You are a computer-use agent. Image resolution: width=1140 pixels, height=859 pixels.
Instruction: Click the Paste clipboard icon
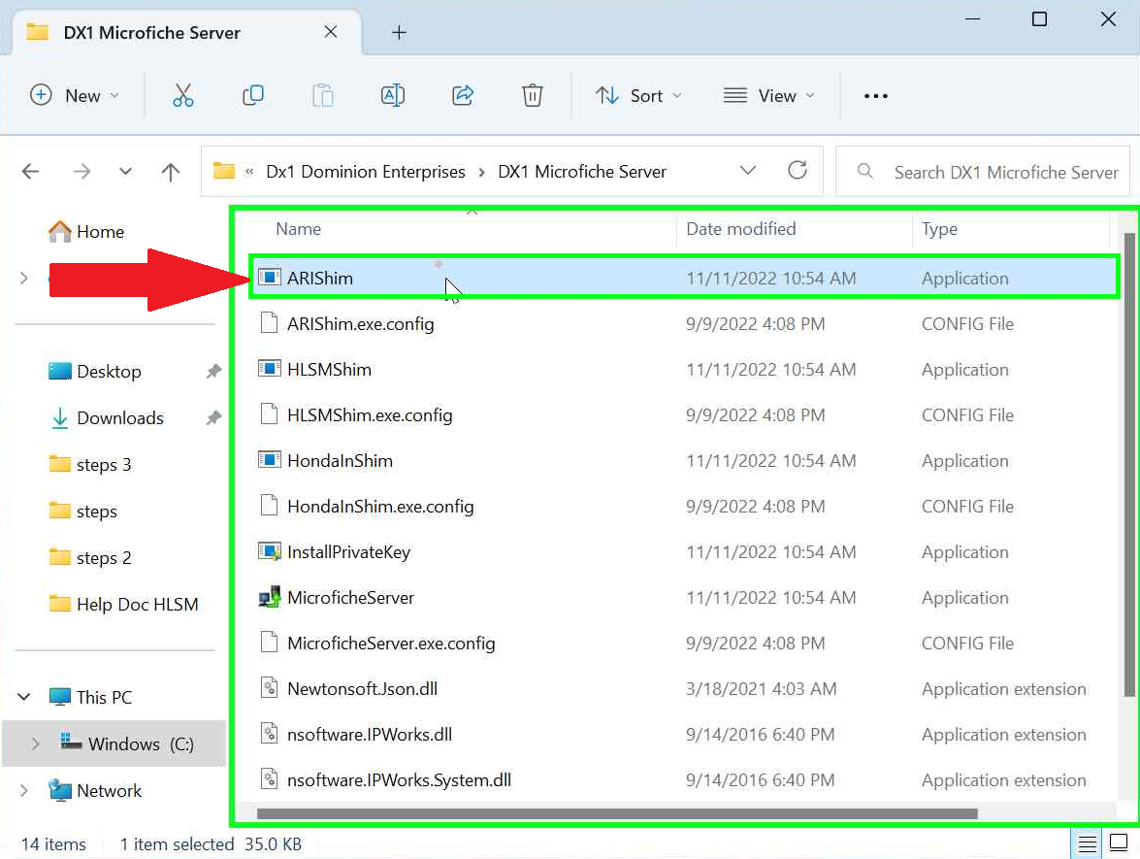tap(323, 95)
